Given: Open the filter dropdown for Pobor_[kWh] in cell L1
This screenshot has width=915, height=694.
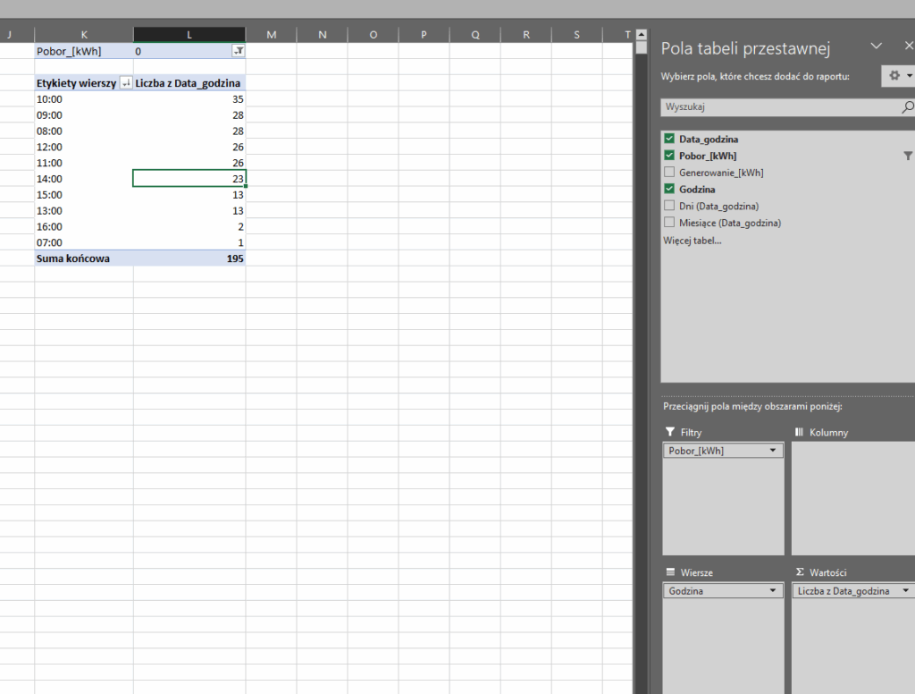Looking at the screenshot, I should (239, 52).
